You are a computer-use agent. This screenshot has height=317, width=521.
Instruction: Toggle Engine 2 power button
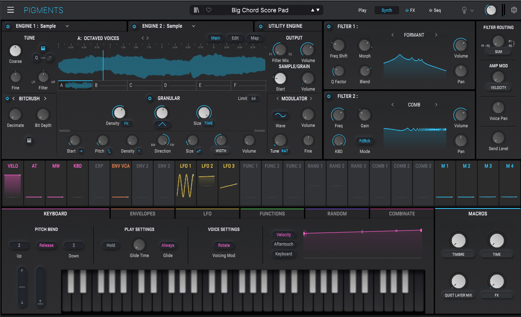coord(134,26)
